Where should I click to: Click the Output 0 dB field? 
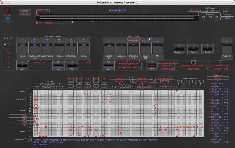click(25, 14)
